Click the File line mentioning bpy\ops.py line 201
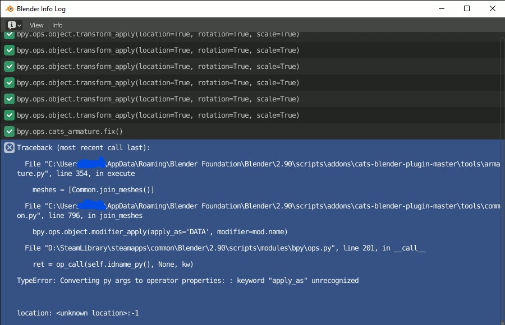 pos(225,248)
